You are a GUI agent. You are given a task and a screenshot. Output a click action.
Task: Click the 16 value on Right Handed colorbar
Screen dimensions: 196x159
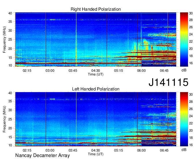[191, 63]
